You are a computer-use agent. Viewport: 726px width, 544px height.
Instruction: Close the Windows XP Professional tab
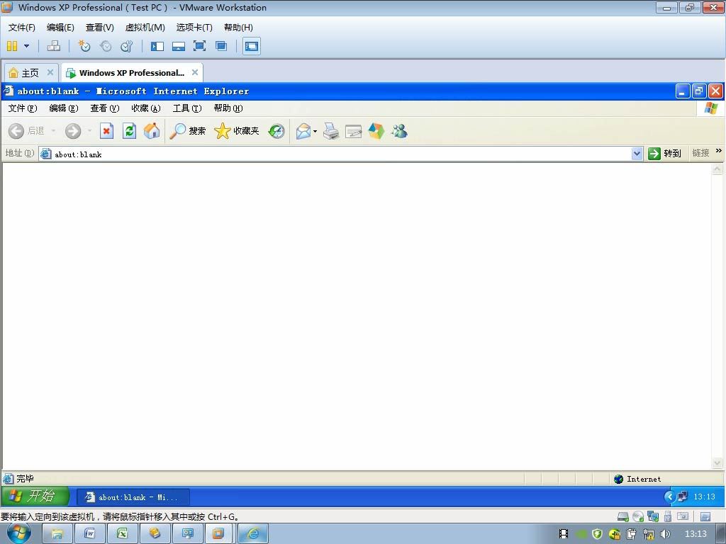pos(195,72)
